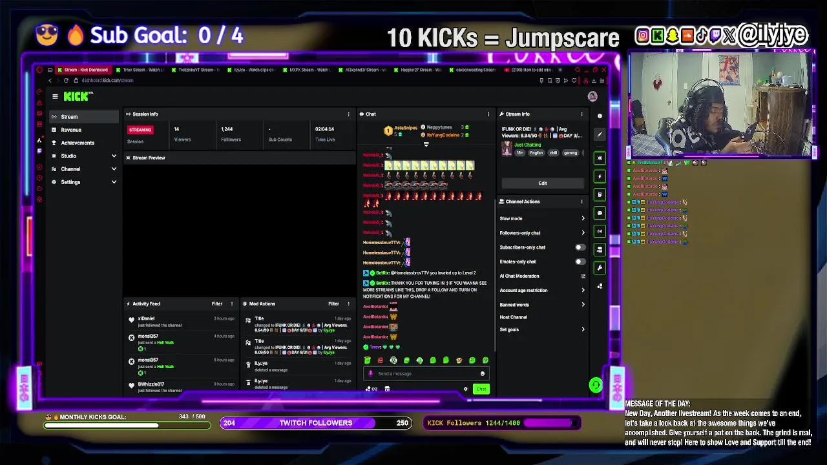Go back in the browser
Image resolution: width=827 pixels, height=465 pixels.
click(x=50, y=81)
